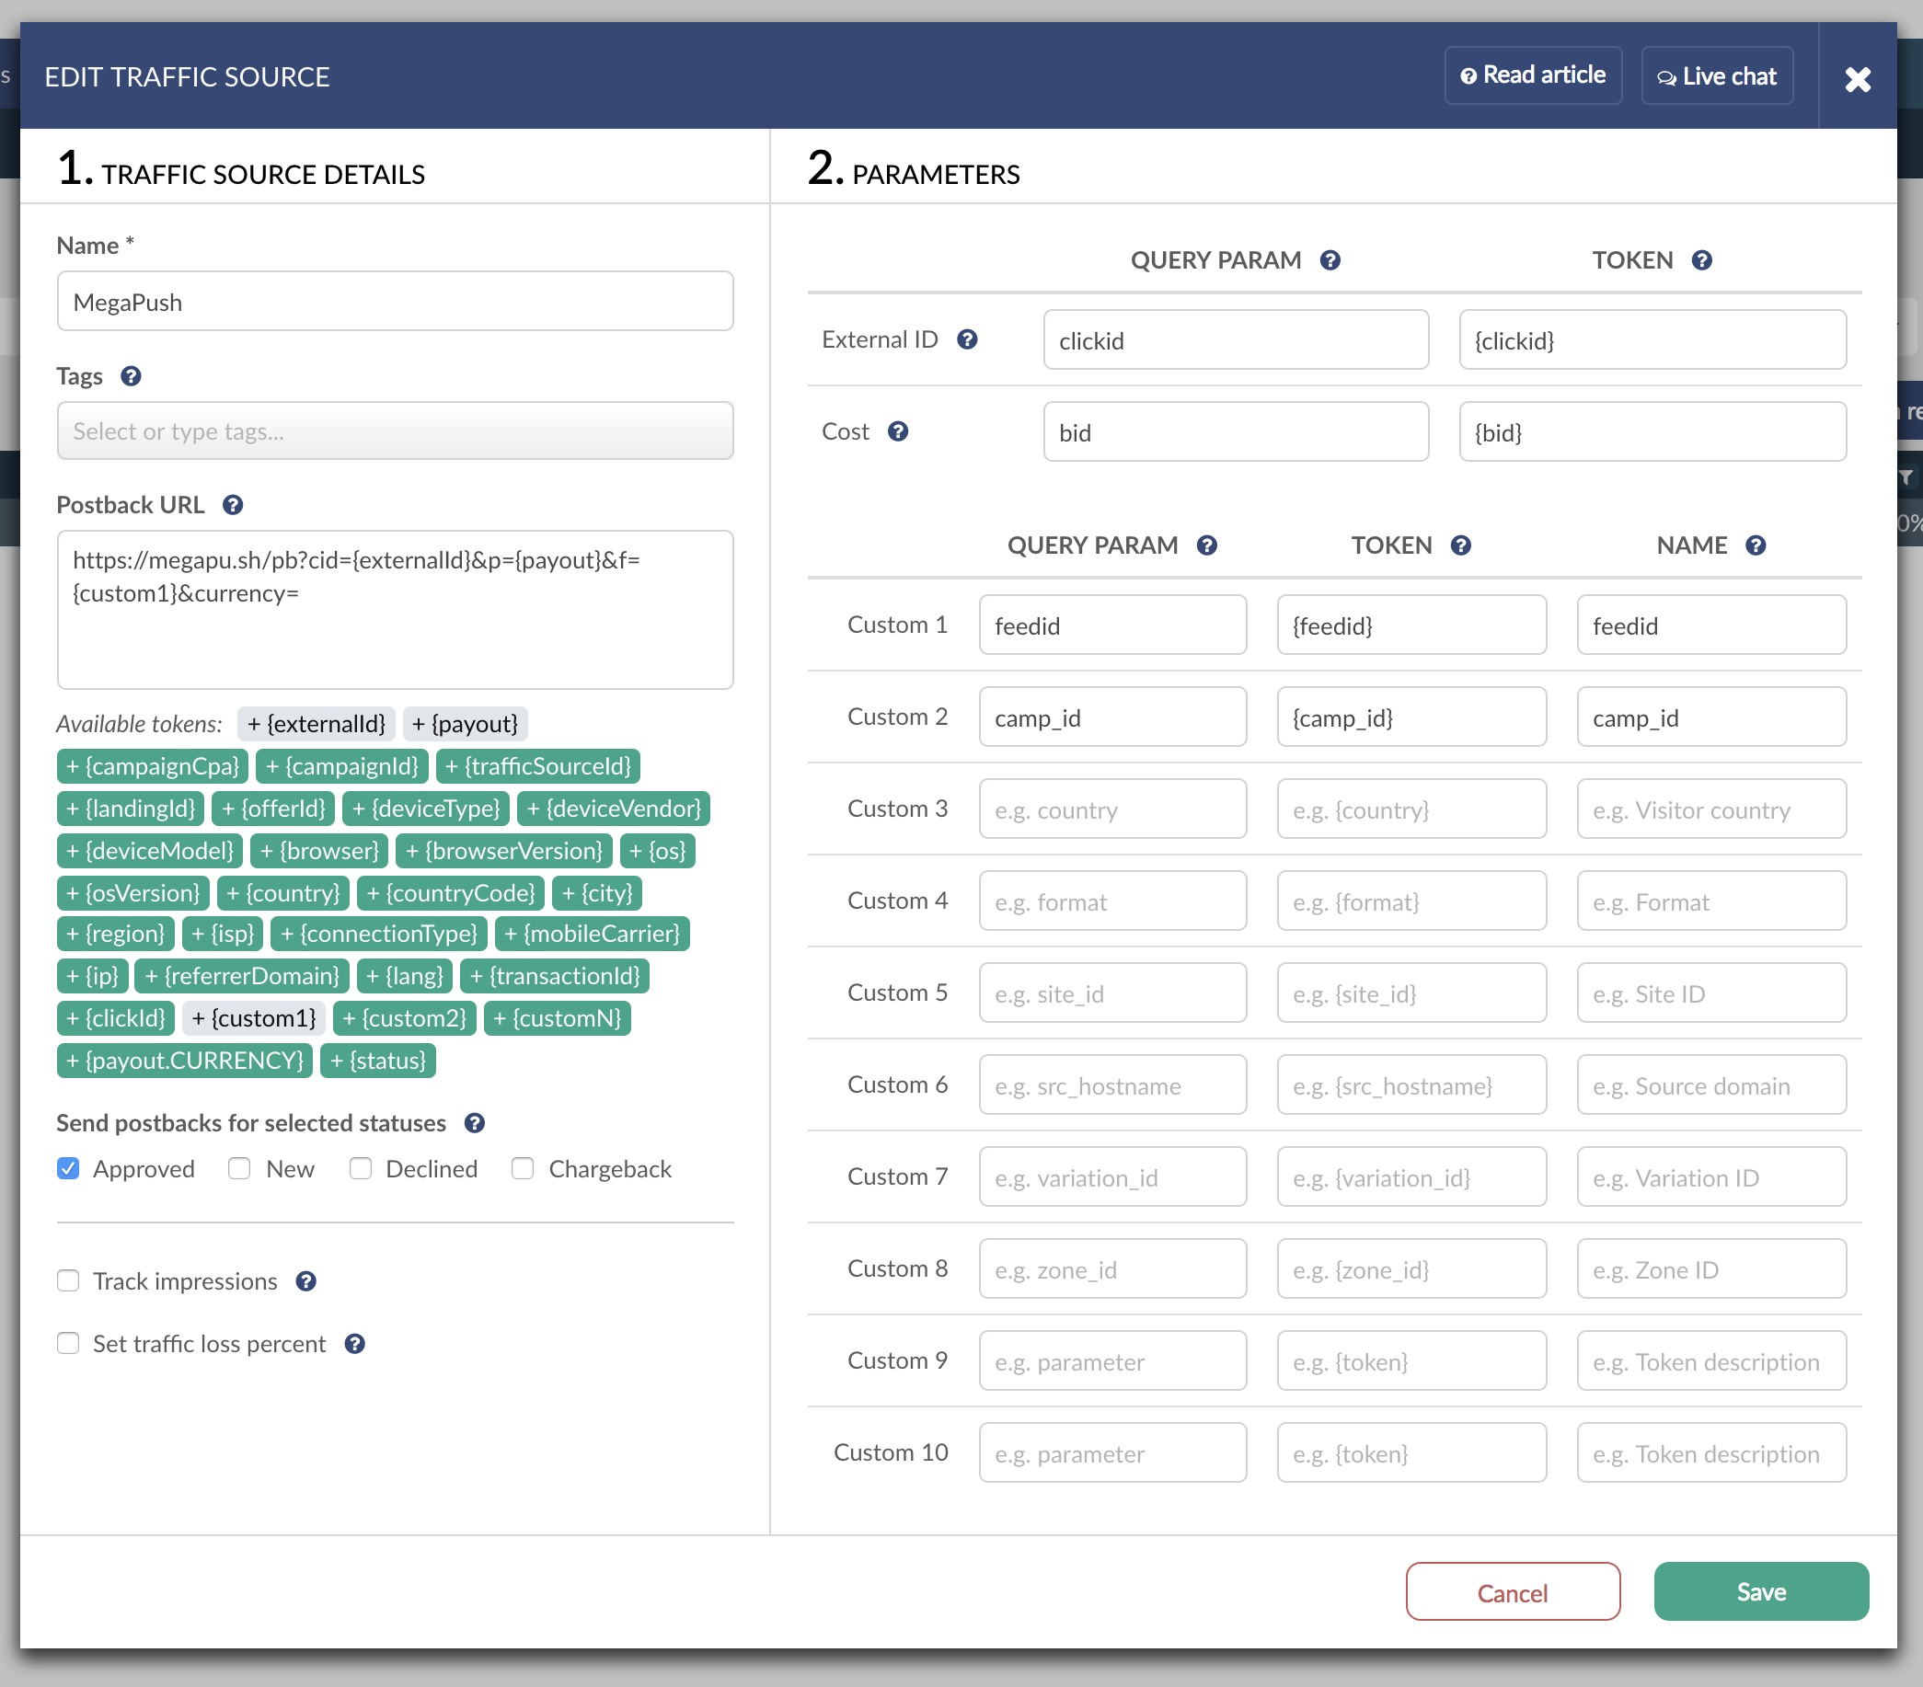Start a Live chat

pos(1717,75)
